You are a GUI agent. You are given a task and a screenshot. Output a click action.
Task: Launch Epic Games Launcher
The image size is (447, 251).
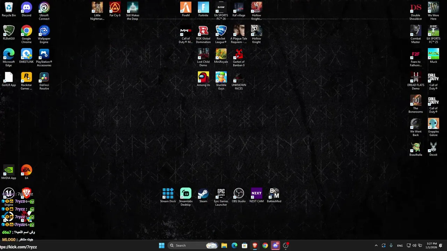pos(221,197)
